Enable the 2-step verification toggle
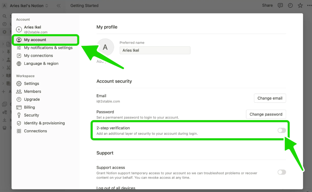The width and height of the screenshot is (312, 192). pos(282,131)
